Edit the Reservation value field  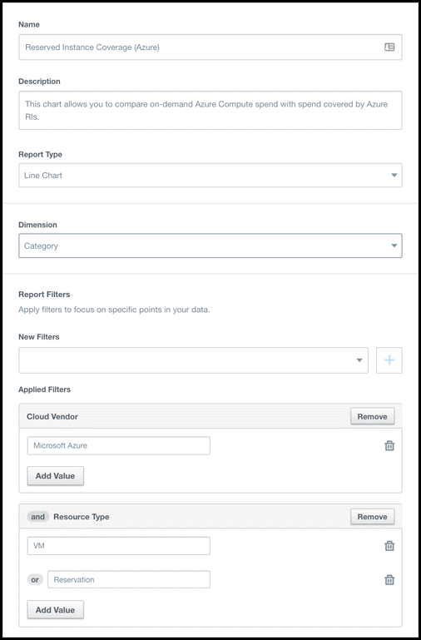click(129, 579)
